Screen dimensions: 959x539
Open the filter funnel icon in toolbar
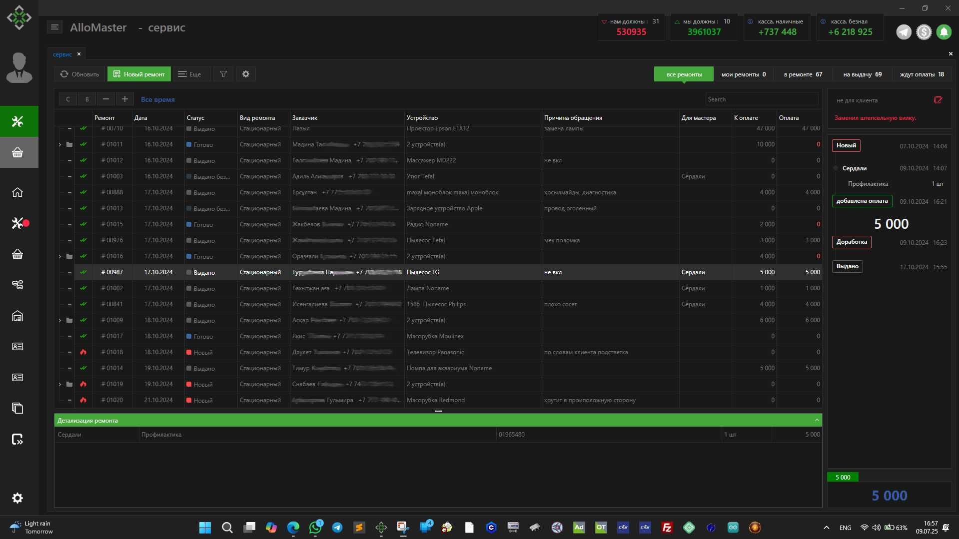pos(223,74)
